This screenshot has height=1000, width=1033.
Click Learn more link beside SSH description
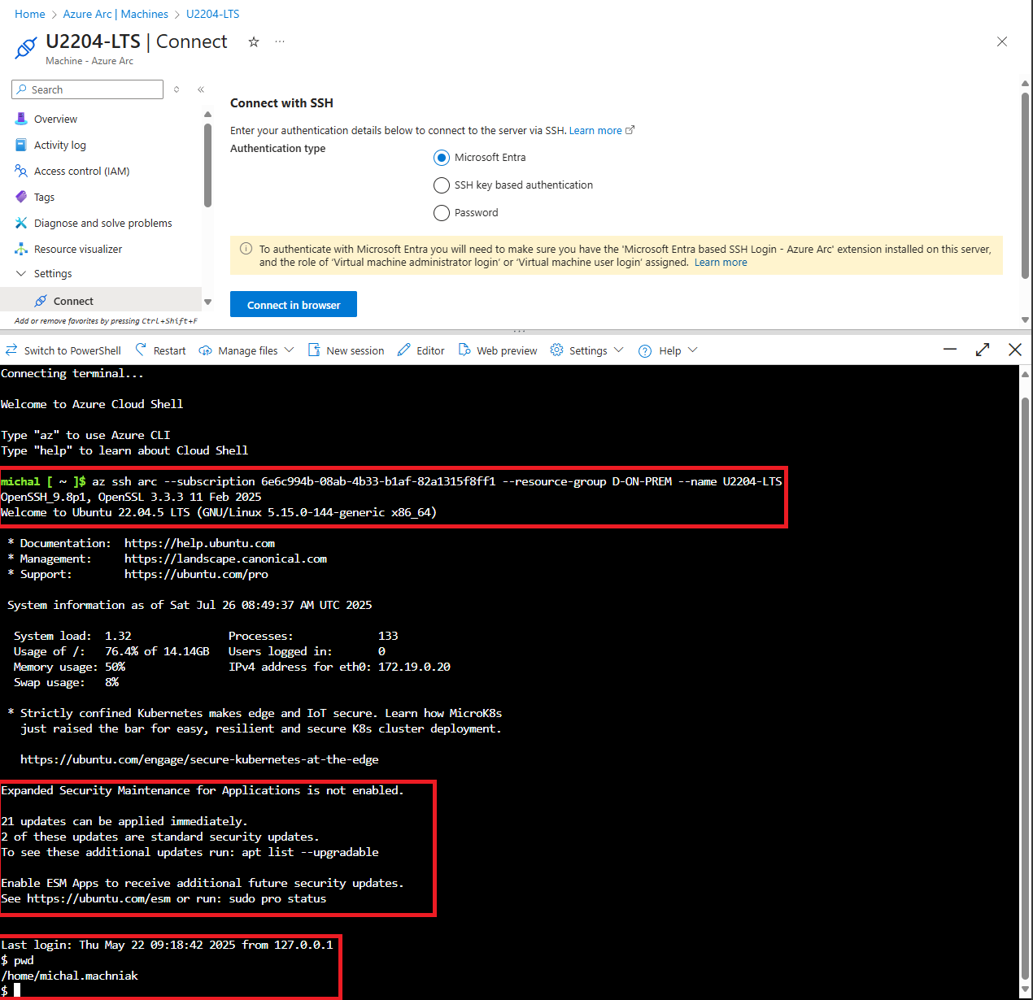click(601, 130)
